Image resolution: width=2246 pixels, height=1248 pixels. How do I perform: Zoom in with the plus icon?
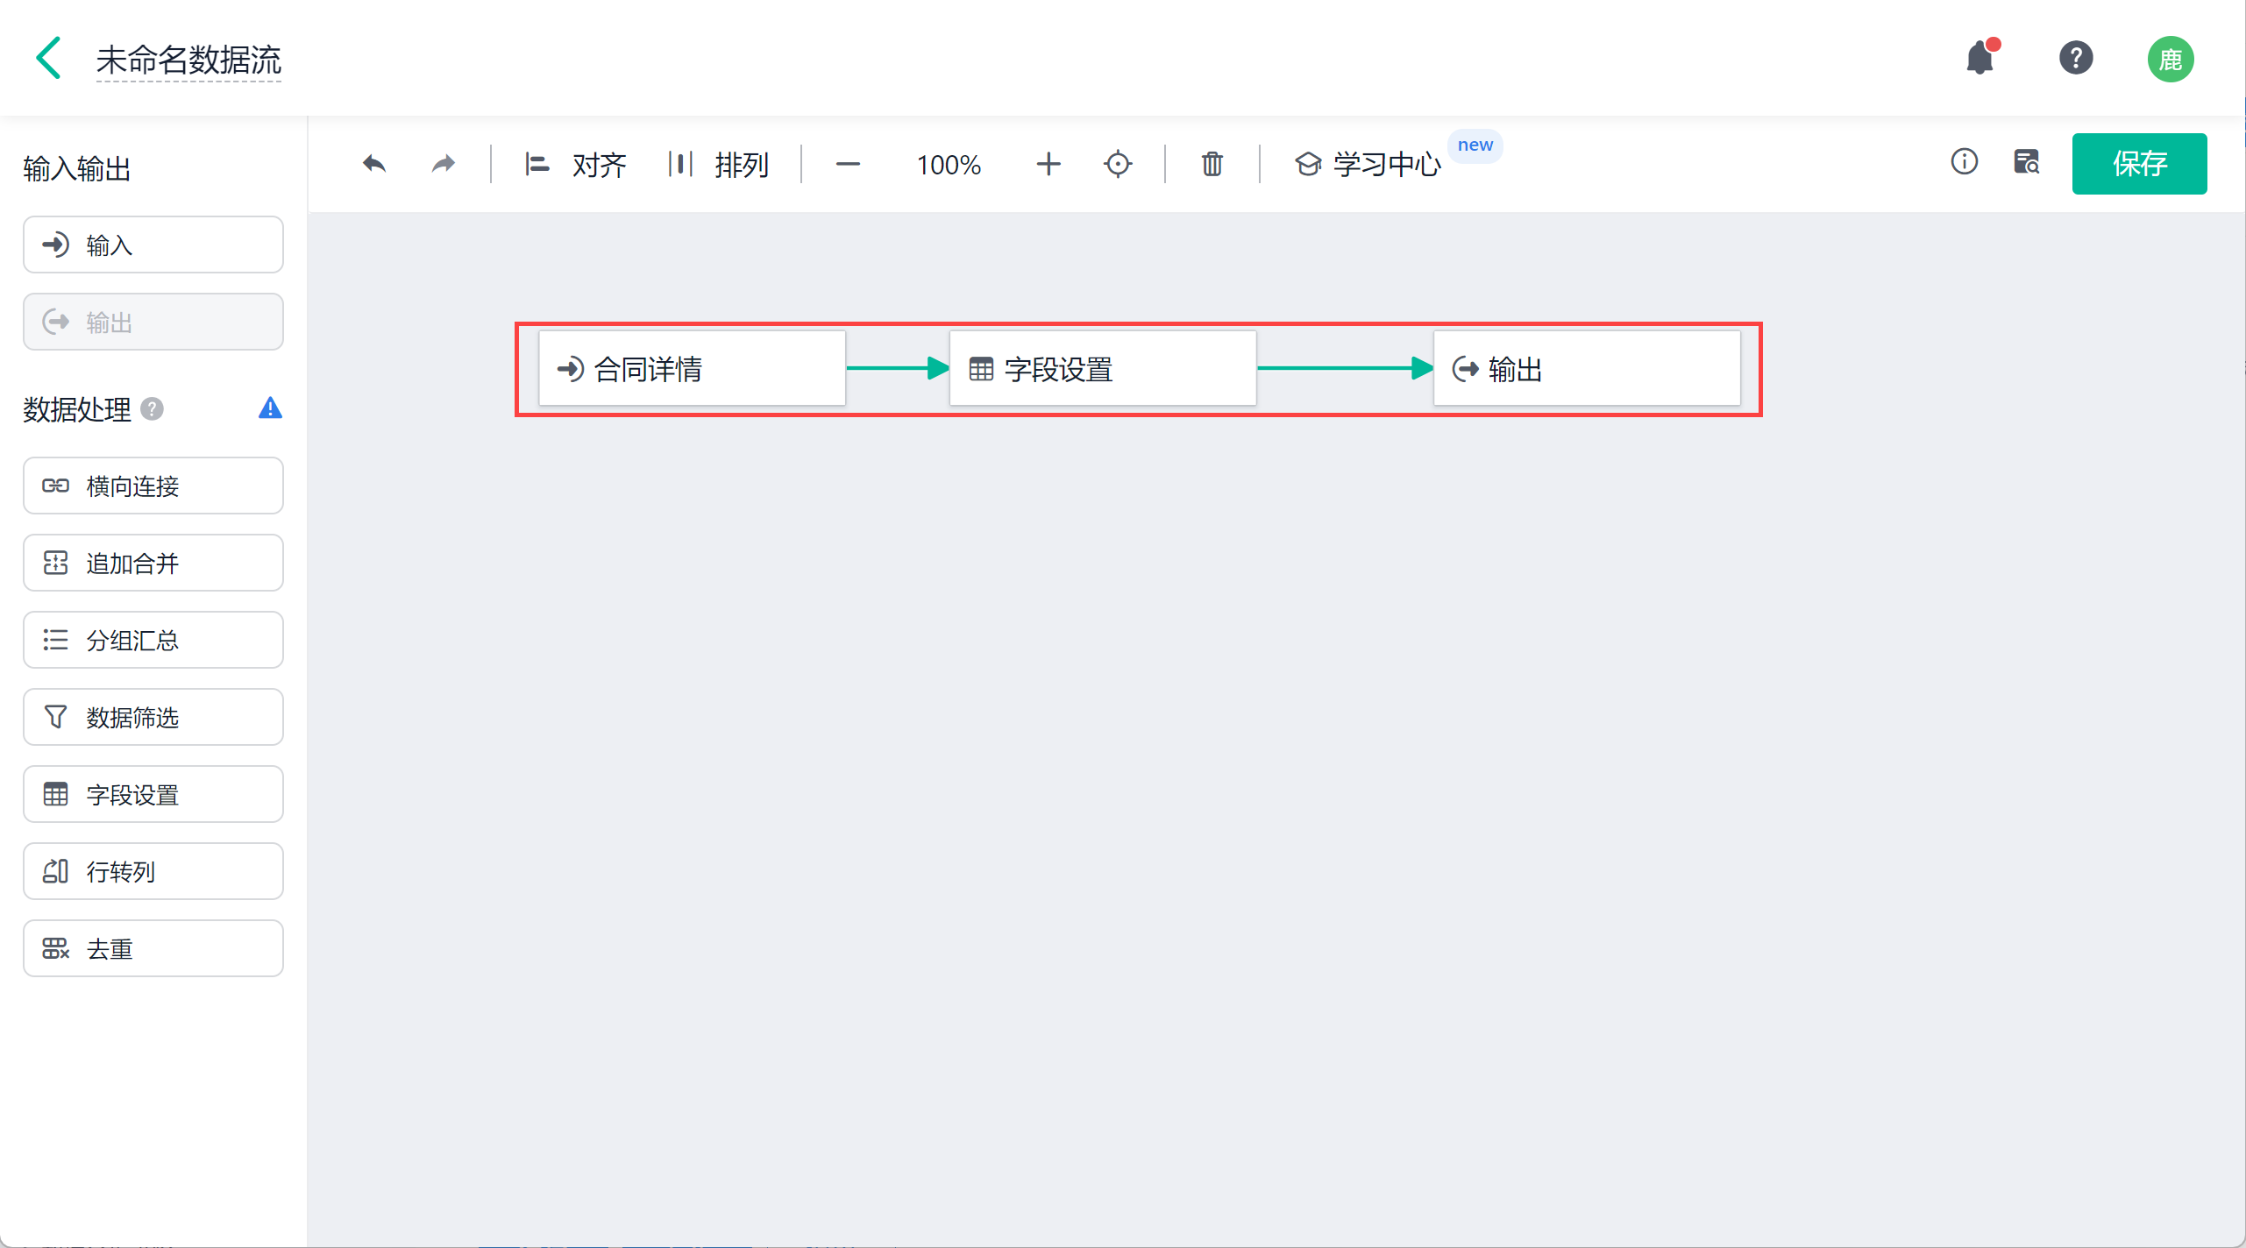click(1048, 164)
